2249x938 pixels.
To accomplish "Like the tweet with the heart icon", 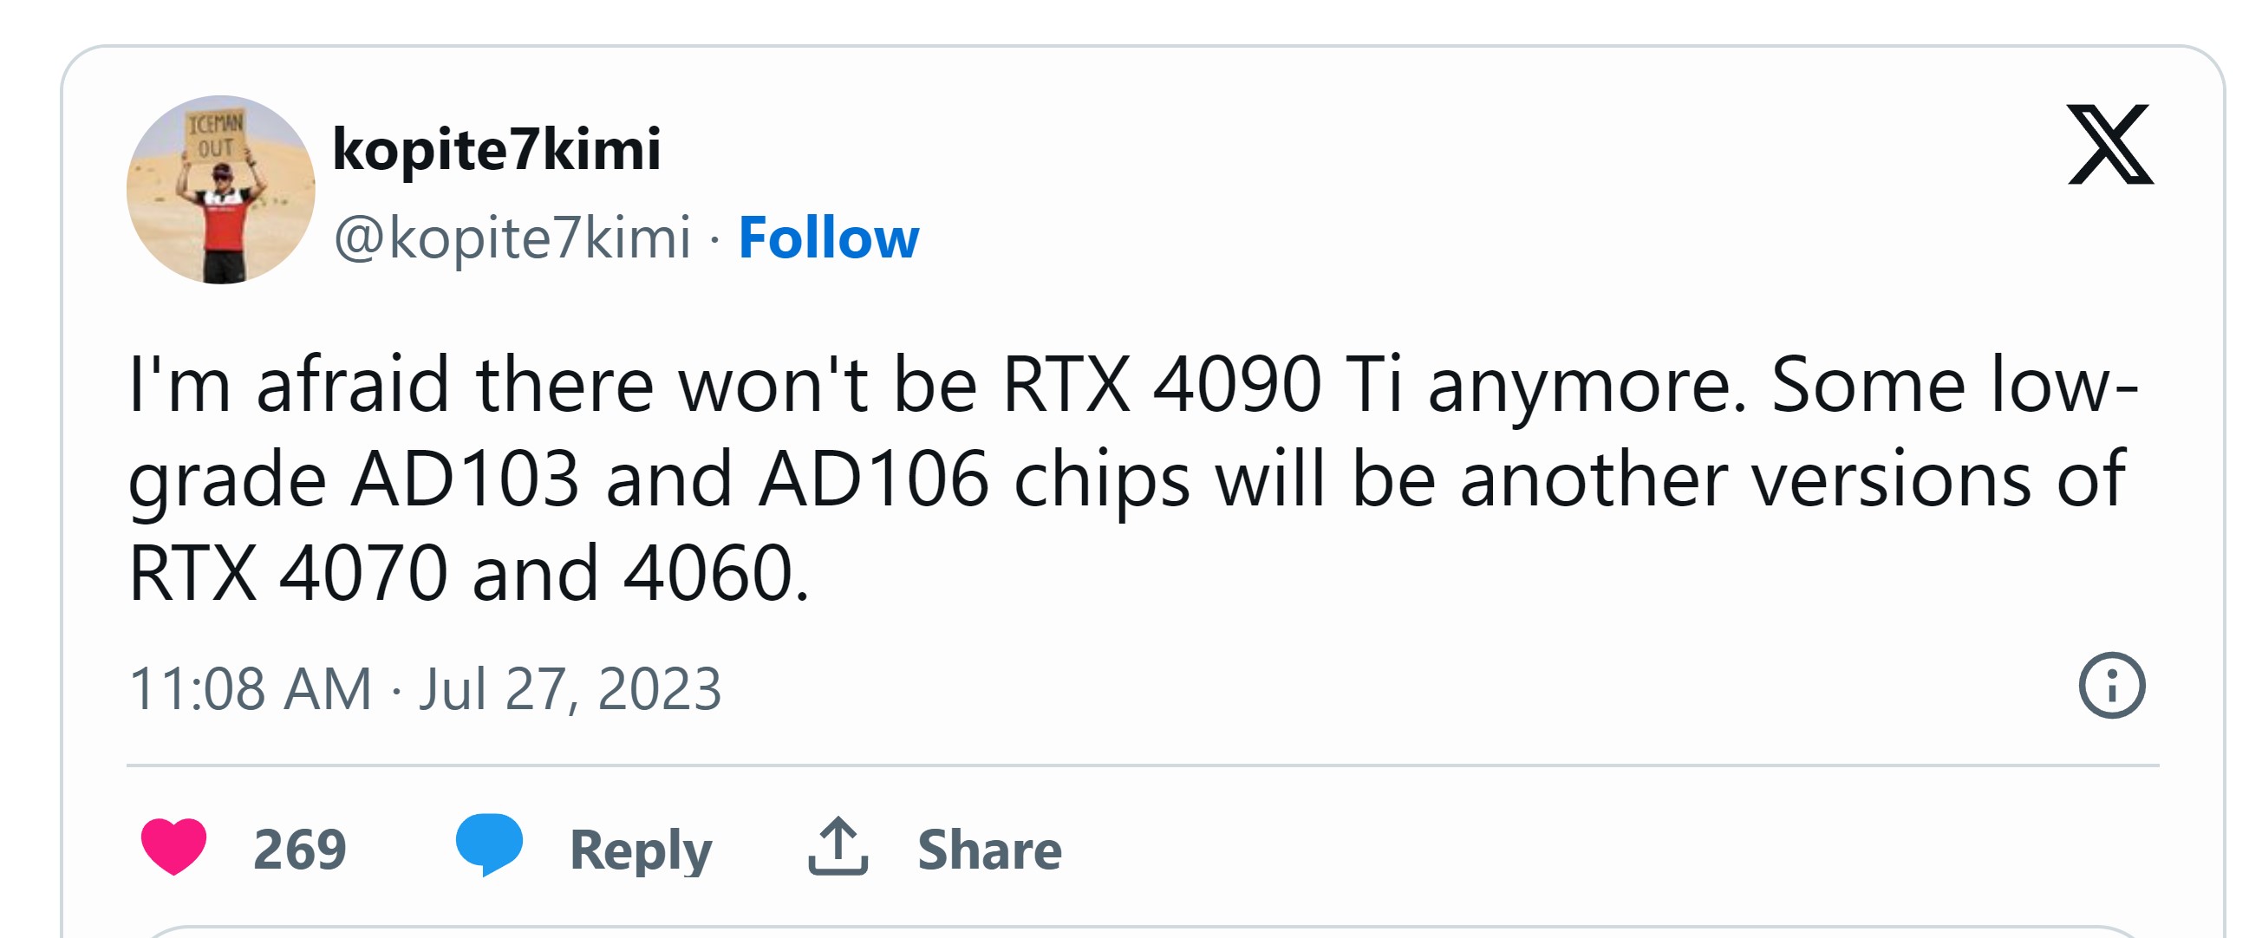I will click(x=173, y=846).
